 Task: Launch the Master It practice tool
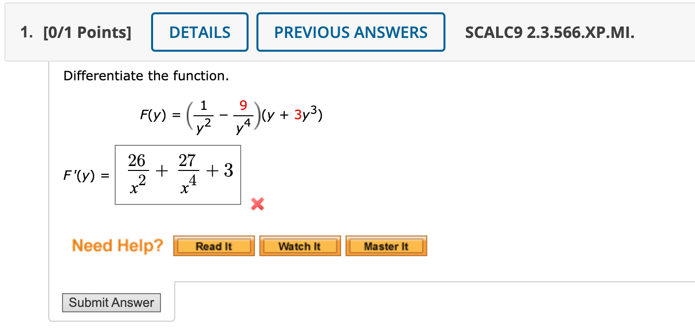point(386,245)
